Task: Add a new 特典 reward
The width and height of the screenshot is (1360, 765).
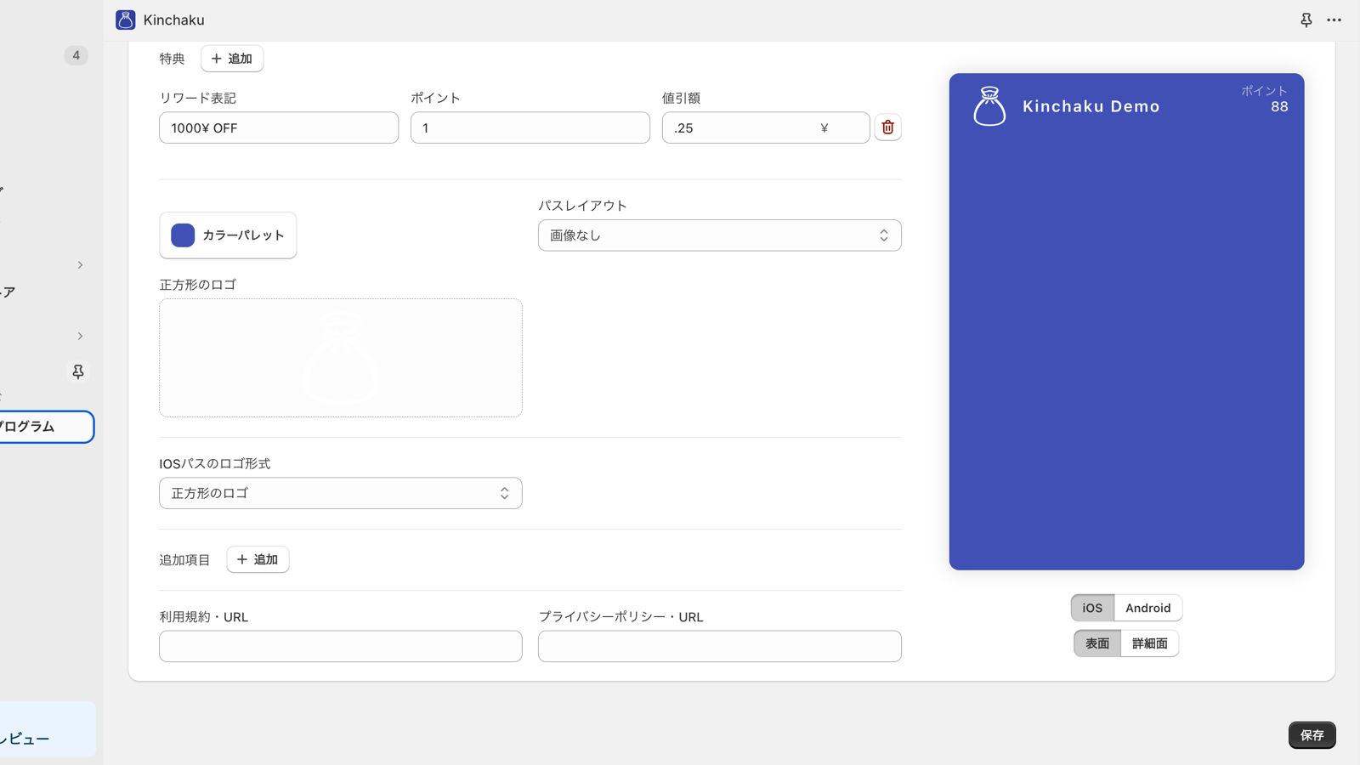Action: coord(232,59)
